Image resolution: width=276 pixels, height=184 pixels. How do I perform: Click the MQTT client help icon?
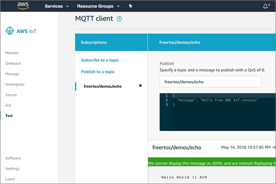pos(119,19)
